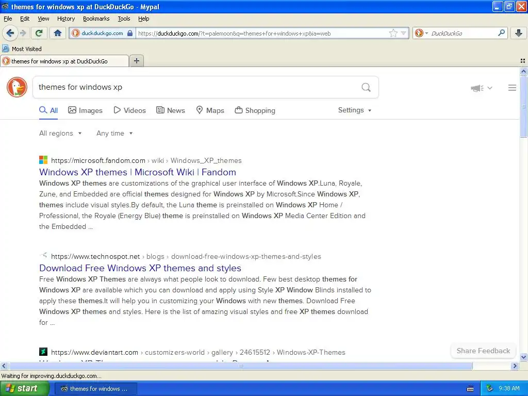Click the technospot.net result URL
Image resolution: width=528 pixels, height=396 pixels.
[x=186, y=257]
